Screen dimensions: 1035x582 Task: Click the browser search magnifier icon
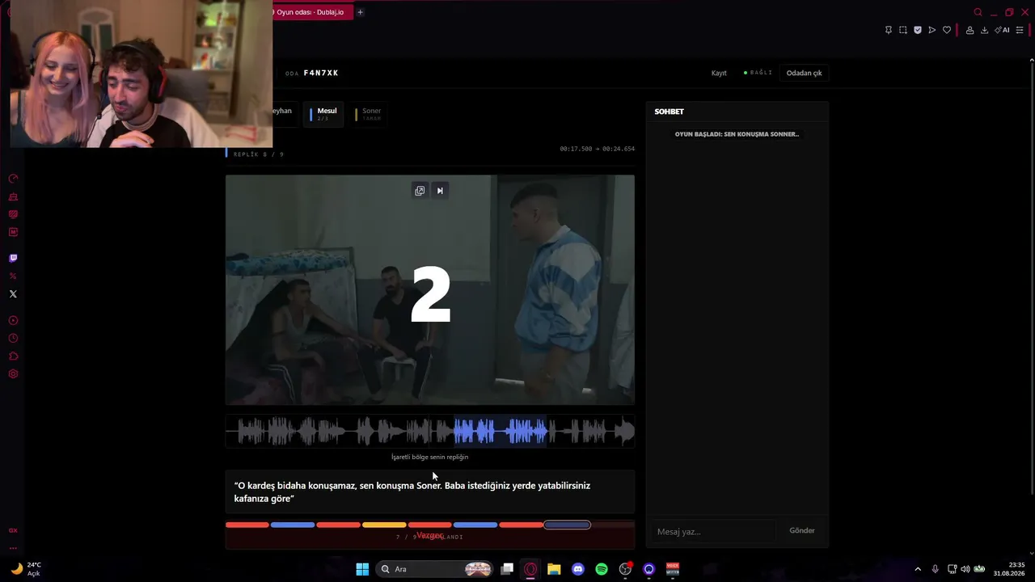978,12
